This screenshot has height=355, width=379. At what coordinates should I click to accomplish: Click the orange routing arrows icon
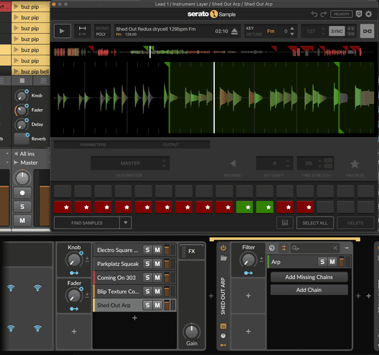[284, 248]
